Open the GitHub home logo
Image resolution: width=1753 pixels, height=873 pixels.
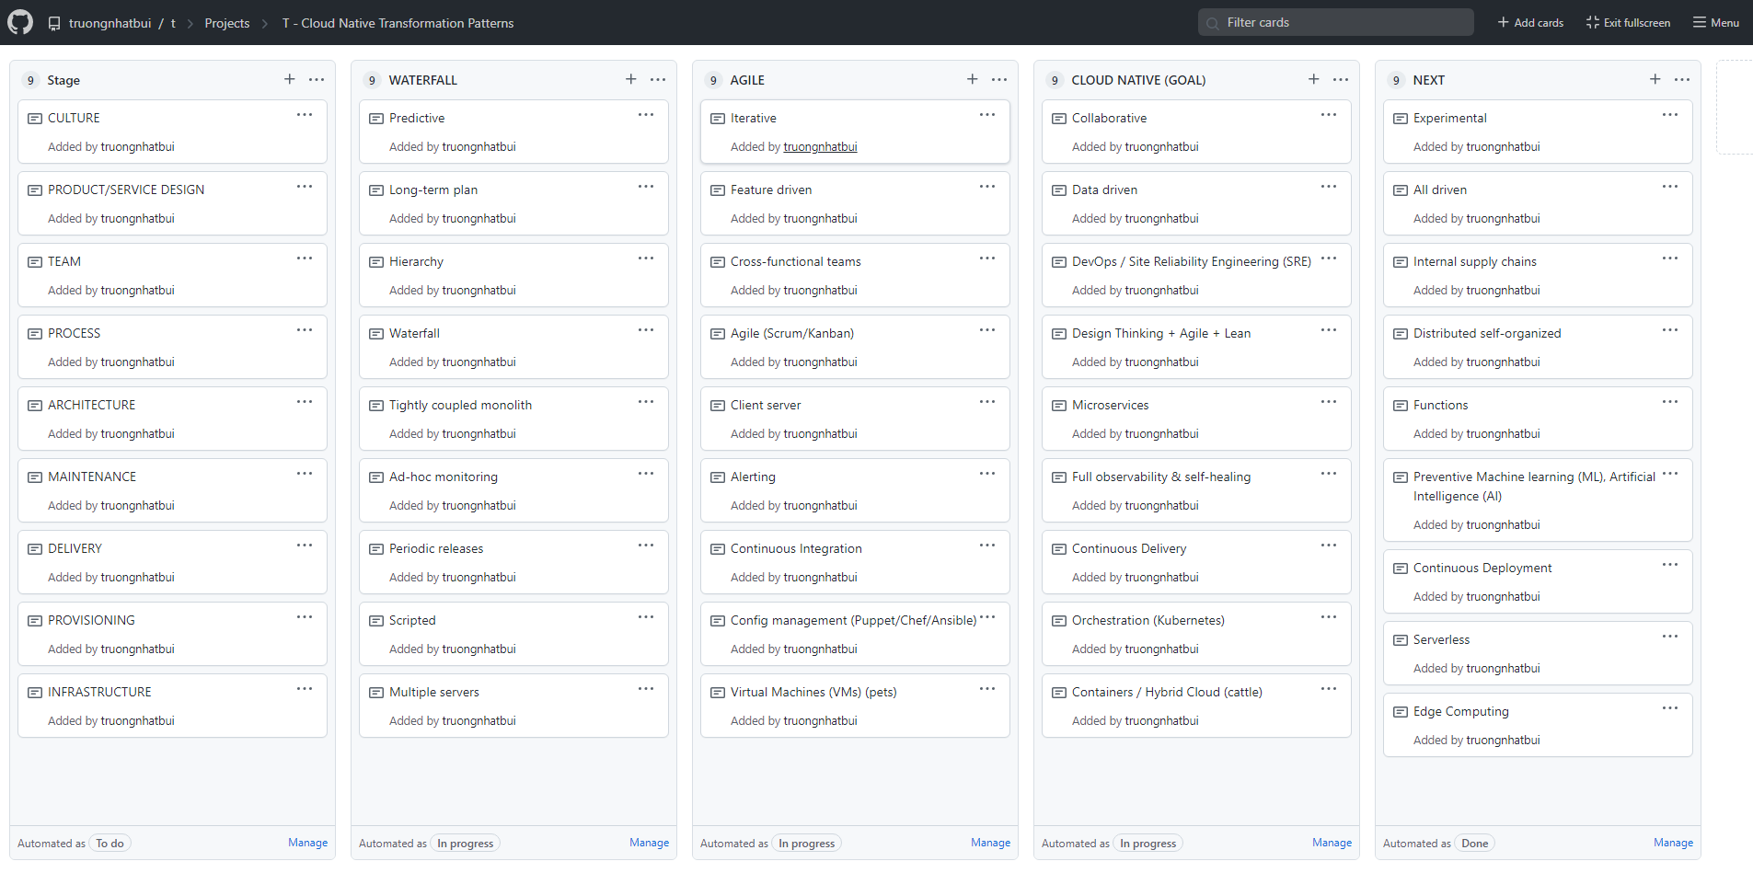[x=20, y=22]
